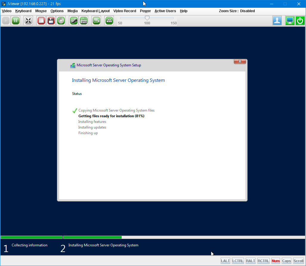Click the 'Collecting information' step label
306x266 pixels.
30,245
